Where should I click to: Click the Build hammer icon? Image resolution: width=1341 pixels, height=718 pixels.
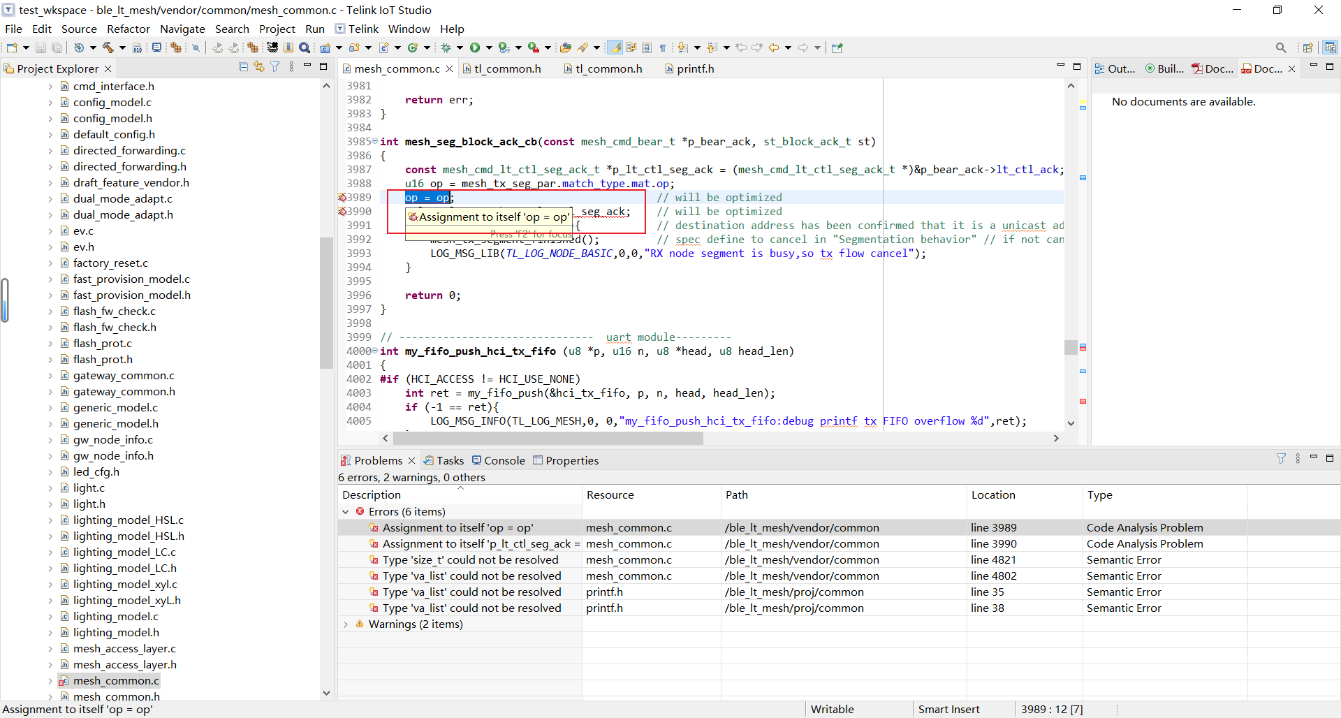(x=108, y=47)
